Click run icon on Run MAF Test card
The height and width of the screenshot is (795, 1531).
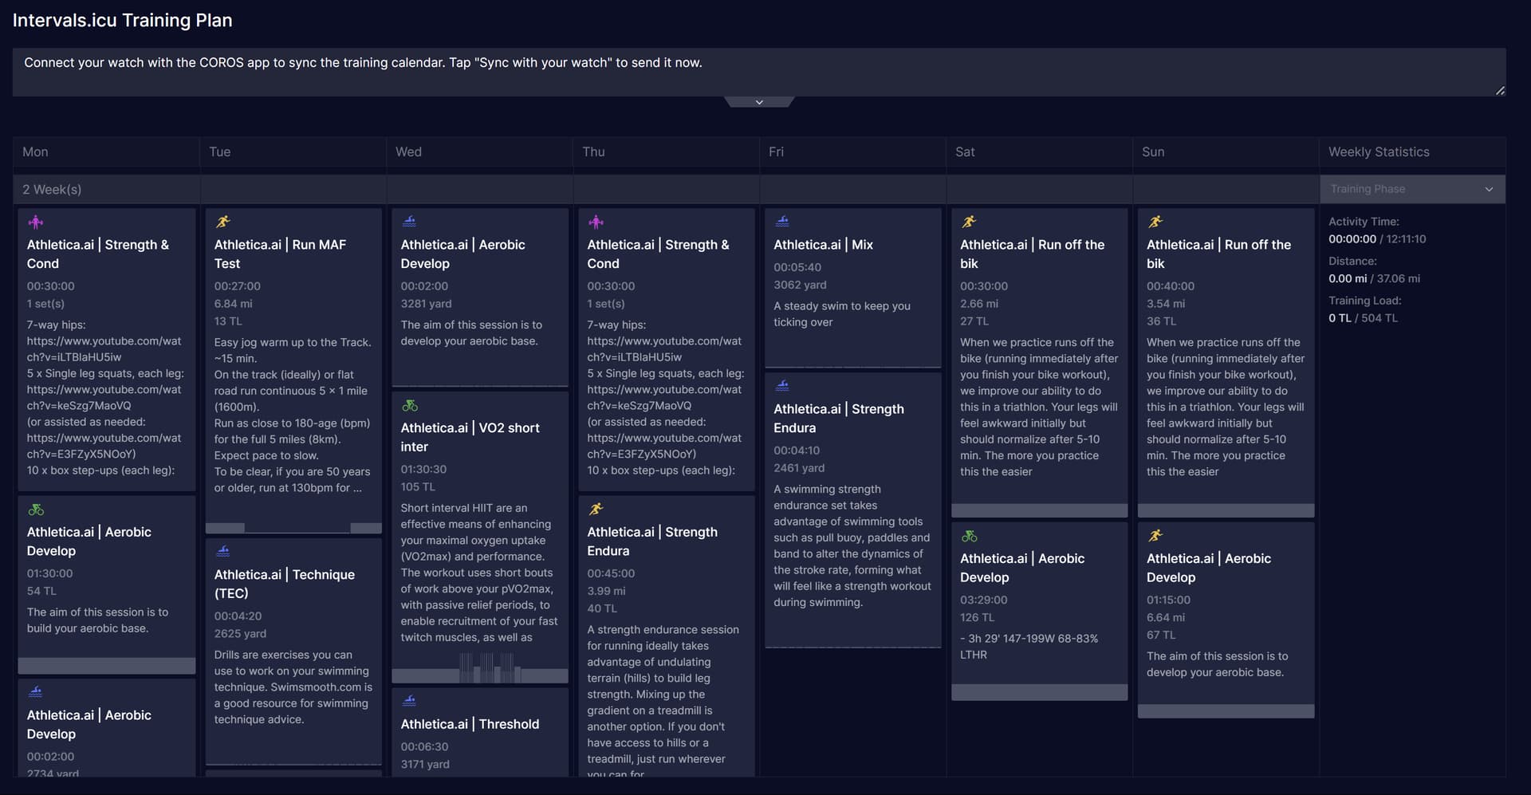pos(222,222)
